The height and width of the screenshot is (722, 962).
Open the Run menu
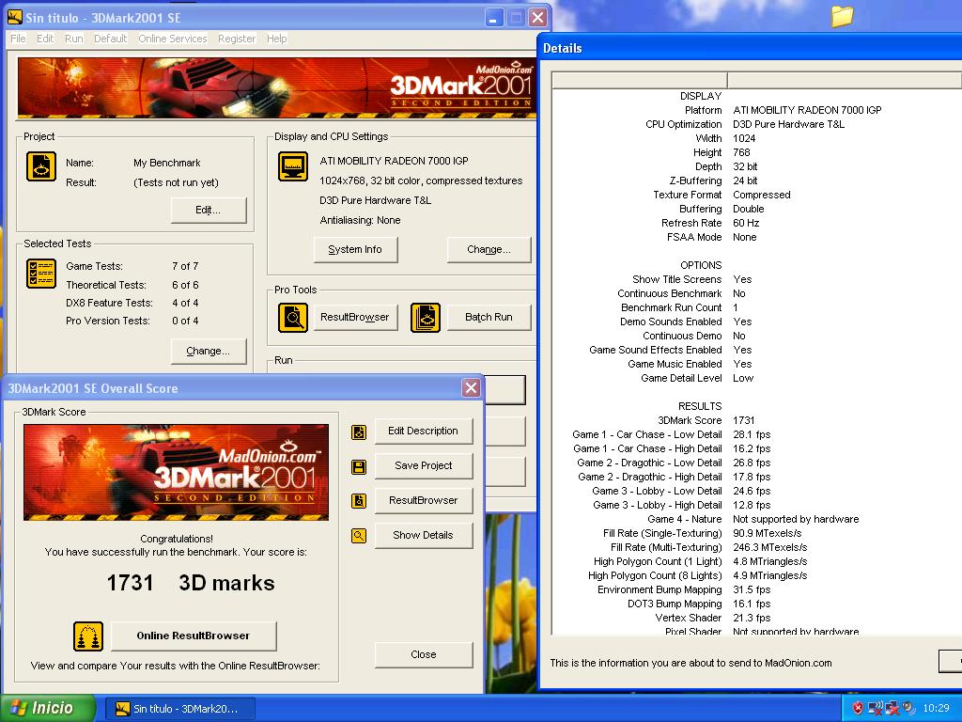pyautogui.click(x=73, y=39)
